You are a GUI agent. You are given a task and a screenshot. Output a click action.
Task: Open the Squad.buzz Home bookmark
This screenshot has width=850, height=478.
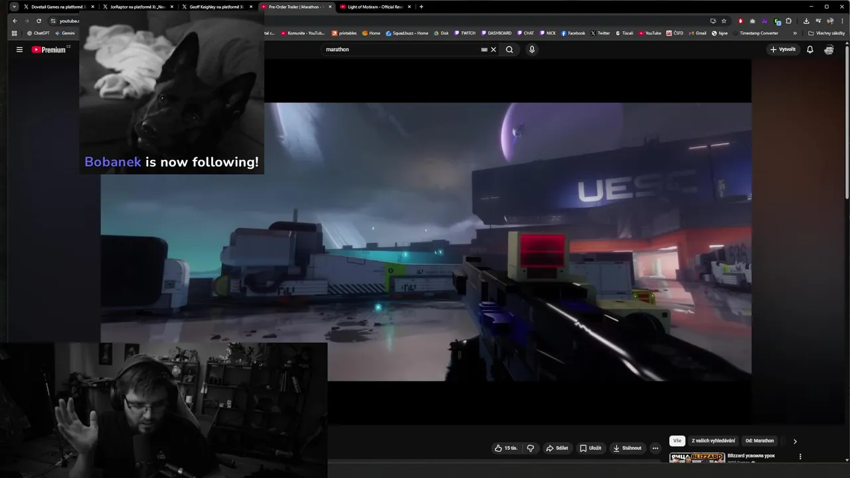[407, 33]
